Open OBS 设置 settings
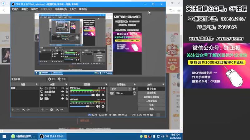Screen dimensions: 250x140 (x=152, y=105)
